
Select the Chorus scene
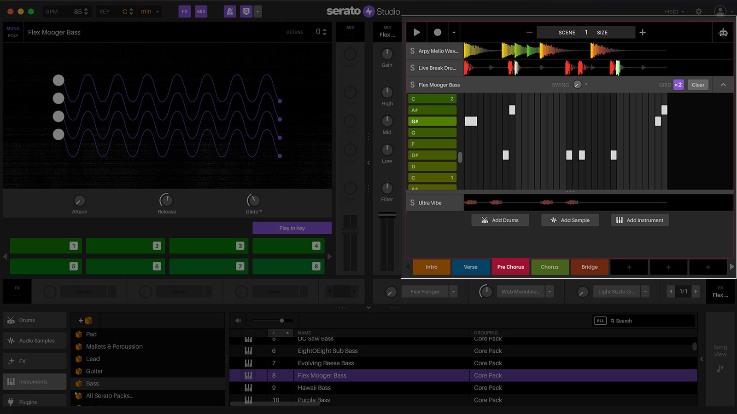550,267
